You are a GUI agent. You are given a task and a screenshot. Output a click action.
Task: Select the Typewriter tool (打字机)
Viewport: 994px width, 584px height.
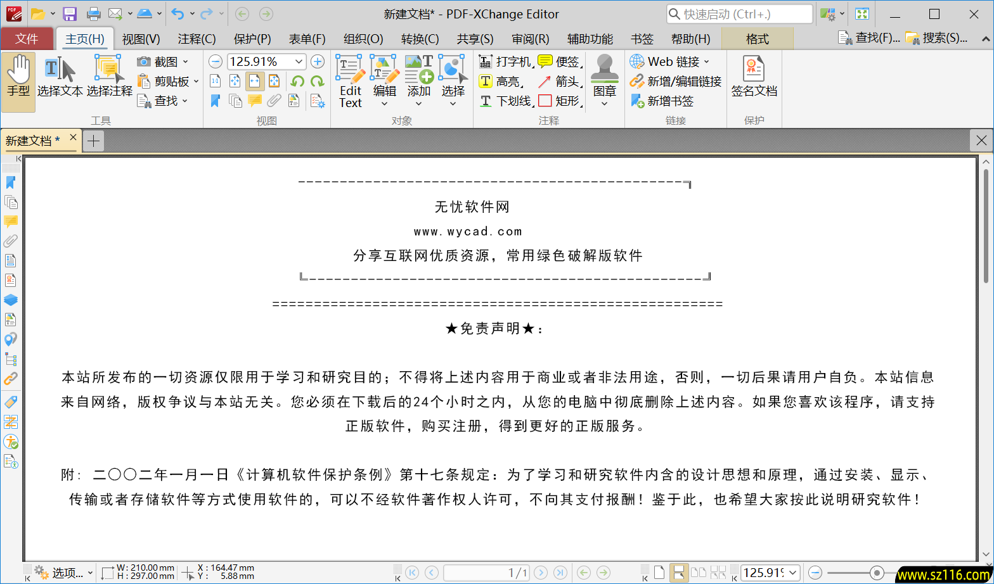pos(505,61)
